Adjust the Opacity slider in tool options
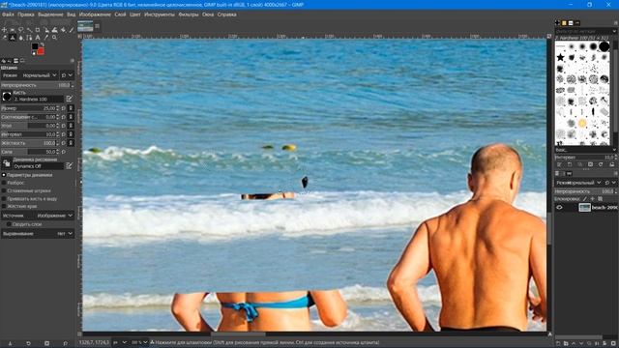619x348 pixels. pyautogui.click(x=38, y=85)
